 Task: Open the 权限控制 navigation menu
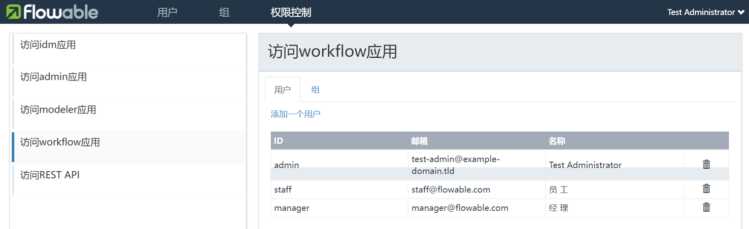(x=291, y=12)
